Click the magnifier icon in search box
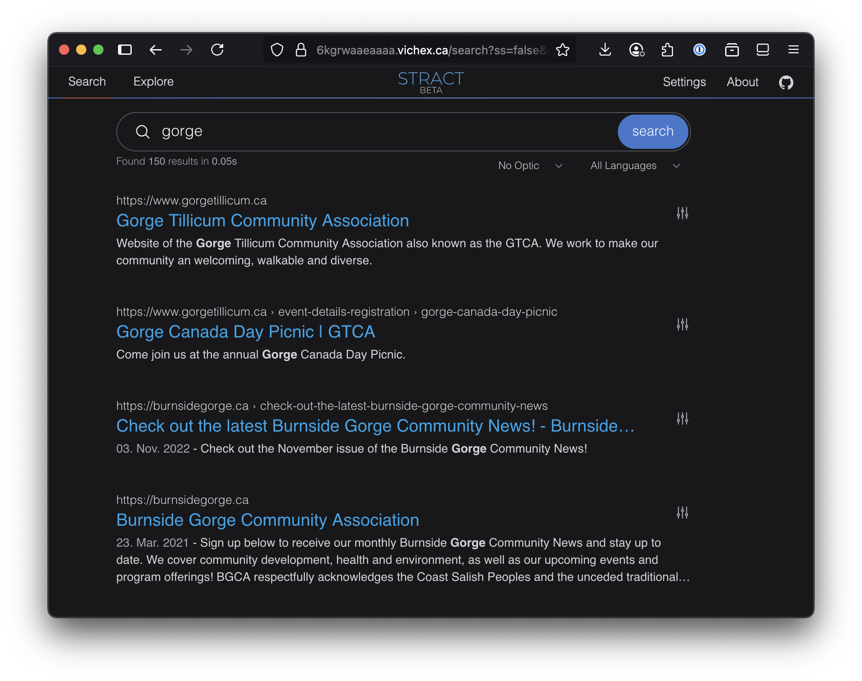The image size is (862, 681). [142, 132]
